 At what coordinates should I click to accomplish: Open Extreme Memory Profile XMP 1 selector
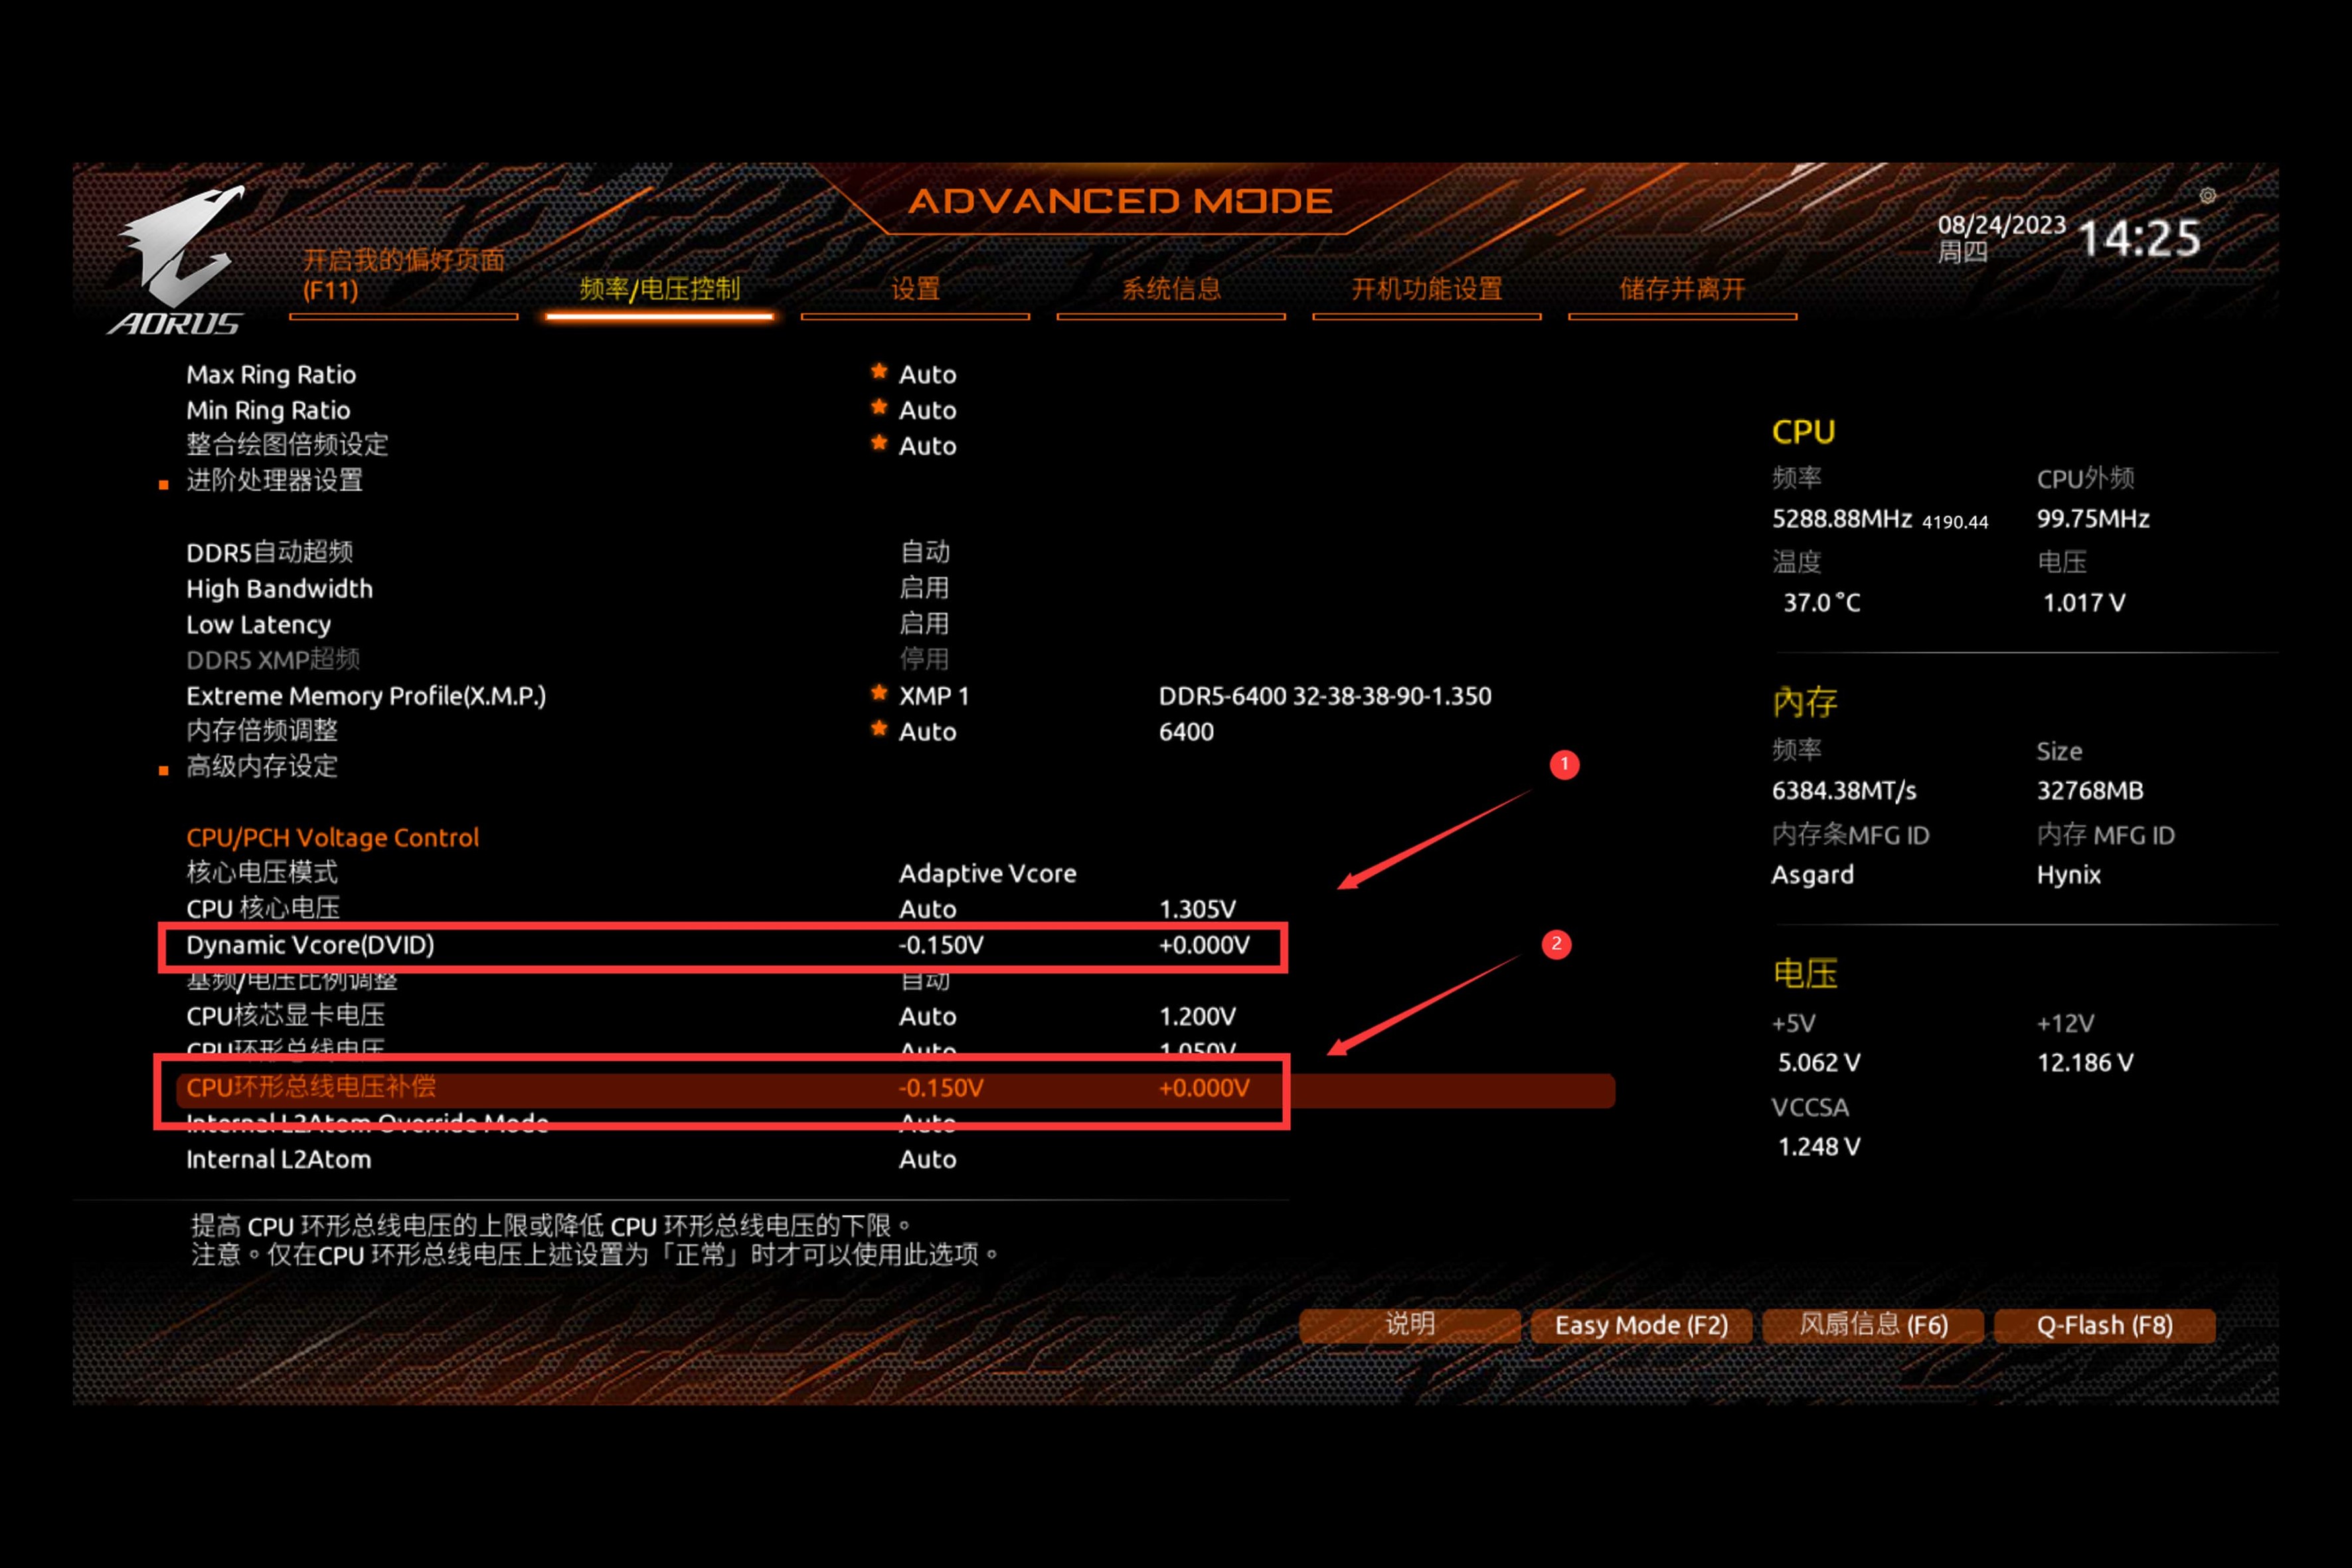[x=933, y=696]
